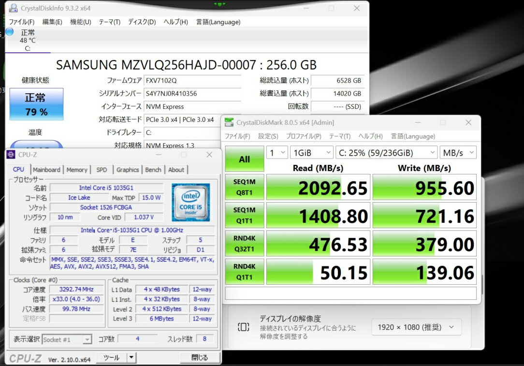Switch to the SPD tab in CPU-Z
Image resolution: width=524 pixels, height=366 pixels.
(x=102, y=170)
